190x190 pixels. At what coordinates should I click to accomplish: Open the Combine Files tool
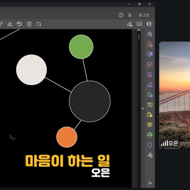(150, 54)
